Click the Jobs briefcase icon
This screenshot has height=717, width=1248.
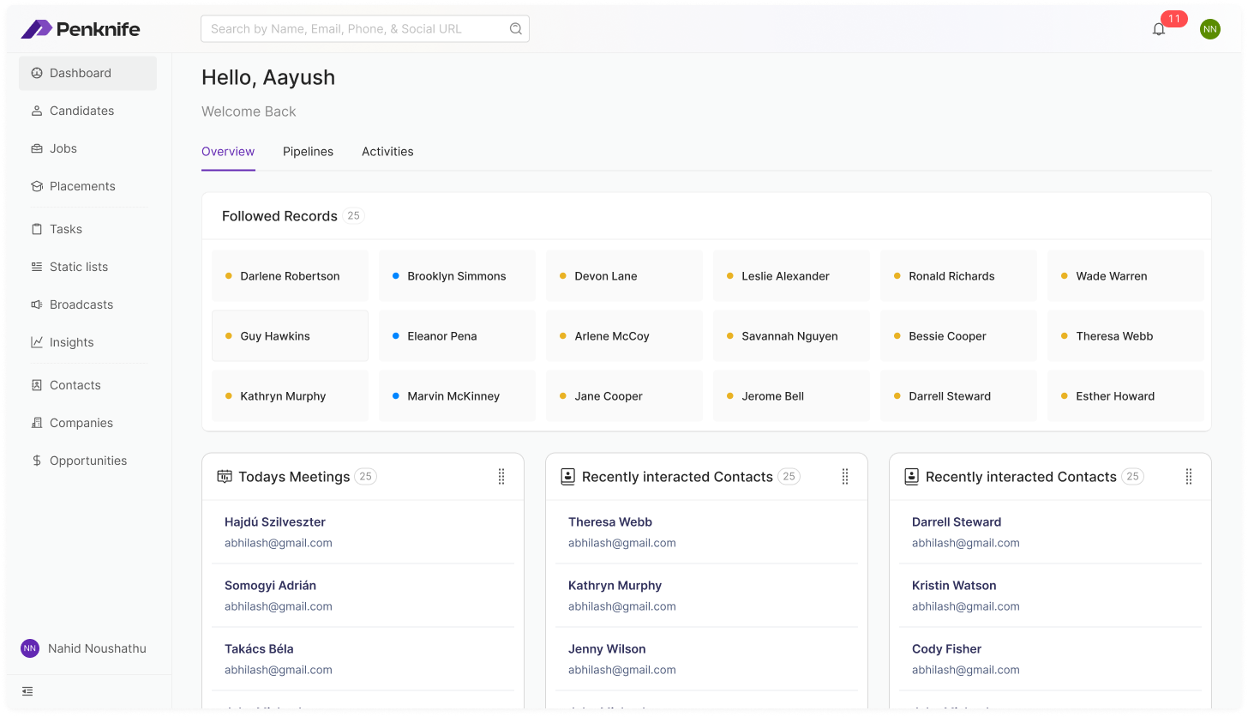[x=37, y=148]
